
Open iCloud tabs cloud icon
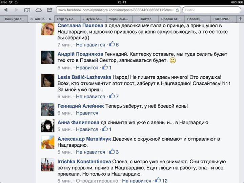[38, 10]
